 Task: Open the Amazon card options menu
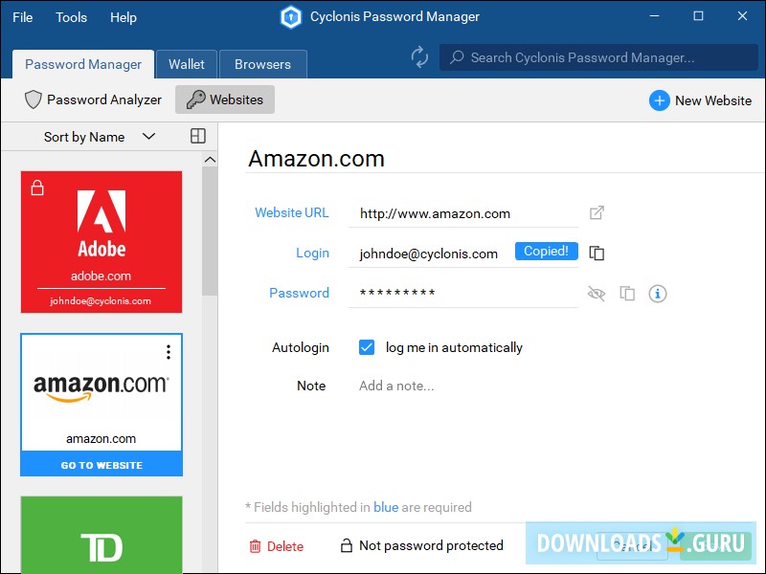pyautogui.click(x=169, y=352)
